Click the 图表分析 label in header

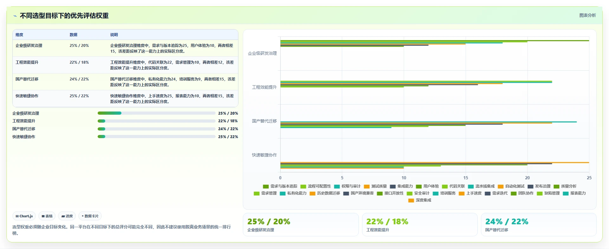click(x=587, y=15)
